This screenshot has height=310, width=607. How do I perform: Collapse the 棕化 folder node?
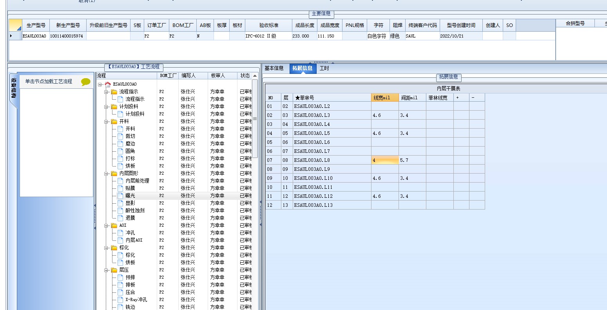(106, 247)
